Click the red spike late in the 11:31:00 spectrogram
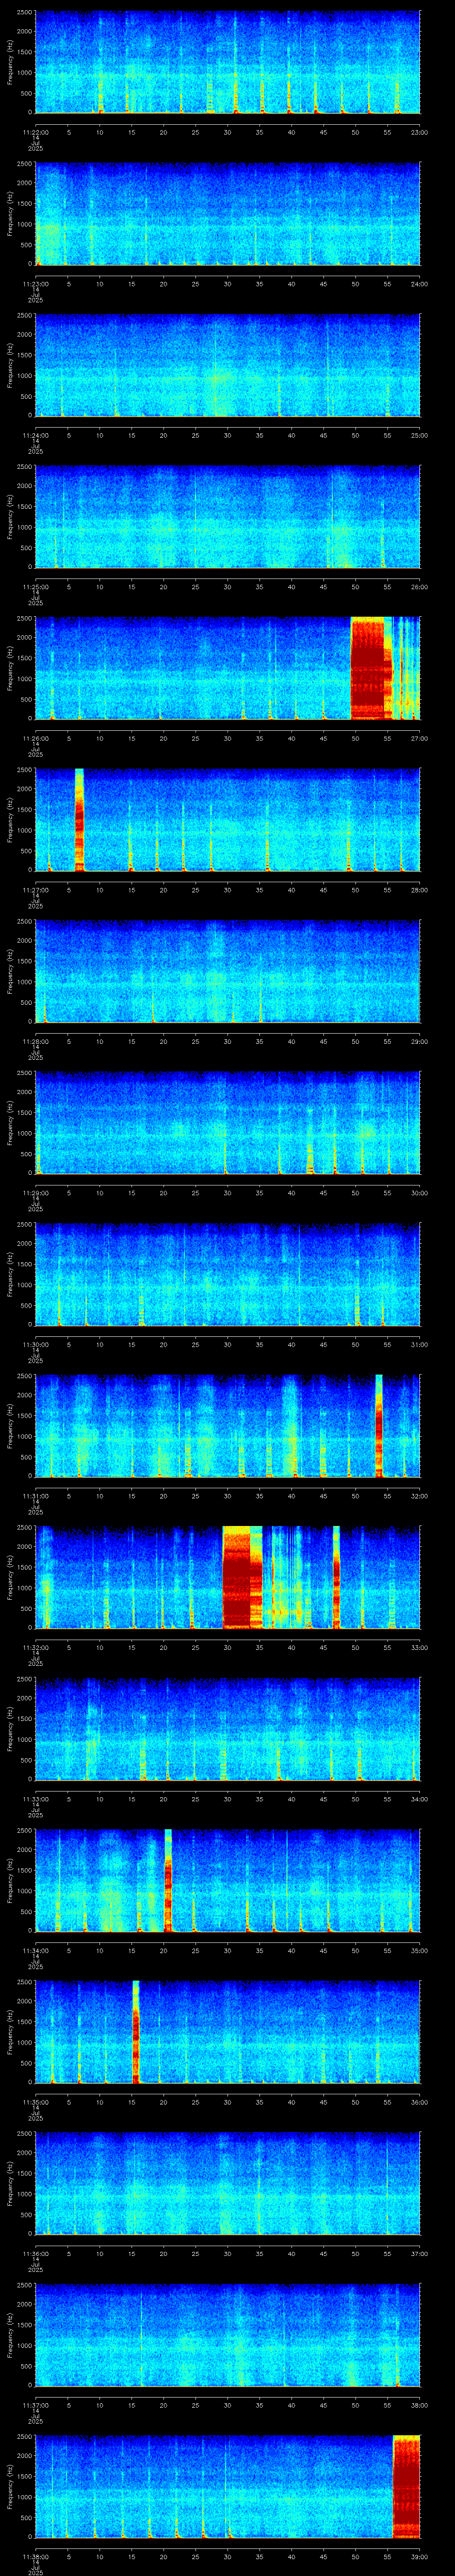The height and width of the screenshot is (2576, 455). point(379,1425)
